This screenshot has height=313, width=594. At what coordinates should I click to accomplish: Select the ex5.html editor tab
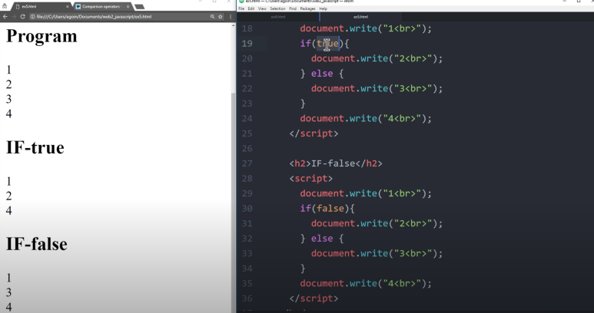[x=360, y=17]
